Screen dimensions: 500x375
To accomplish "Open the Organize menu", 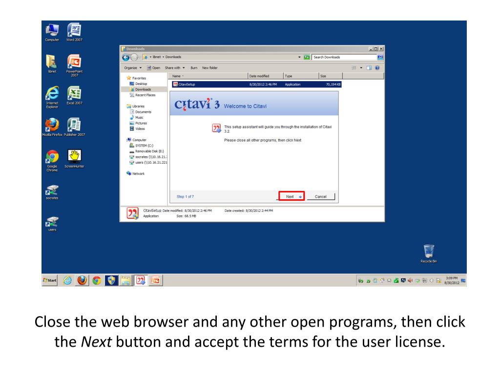I will coord(133,68).
